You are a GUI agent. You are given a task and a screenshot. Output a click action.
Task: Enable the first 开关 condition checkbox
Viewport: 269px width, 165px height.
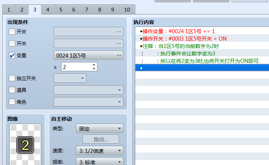(12, 32)
